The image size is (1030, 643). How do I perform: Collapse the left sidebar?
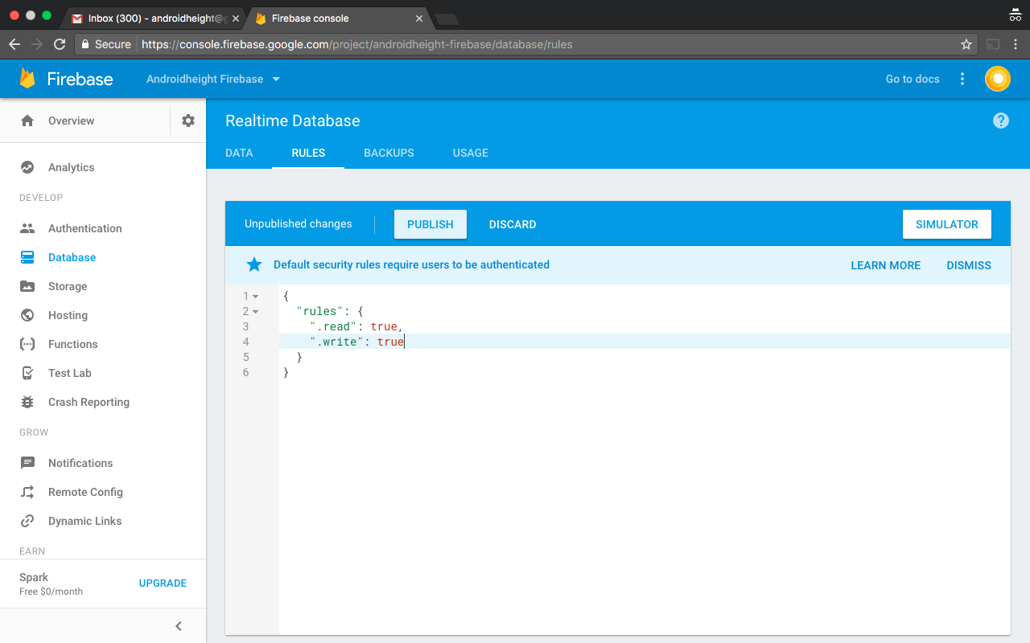coord(178,626)
